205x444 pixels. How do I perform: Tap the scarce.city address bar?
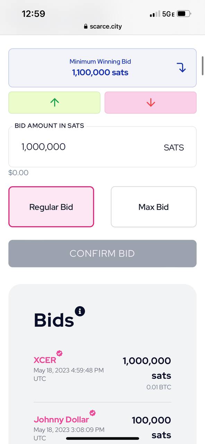(103, 26)
